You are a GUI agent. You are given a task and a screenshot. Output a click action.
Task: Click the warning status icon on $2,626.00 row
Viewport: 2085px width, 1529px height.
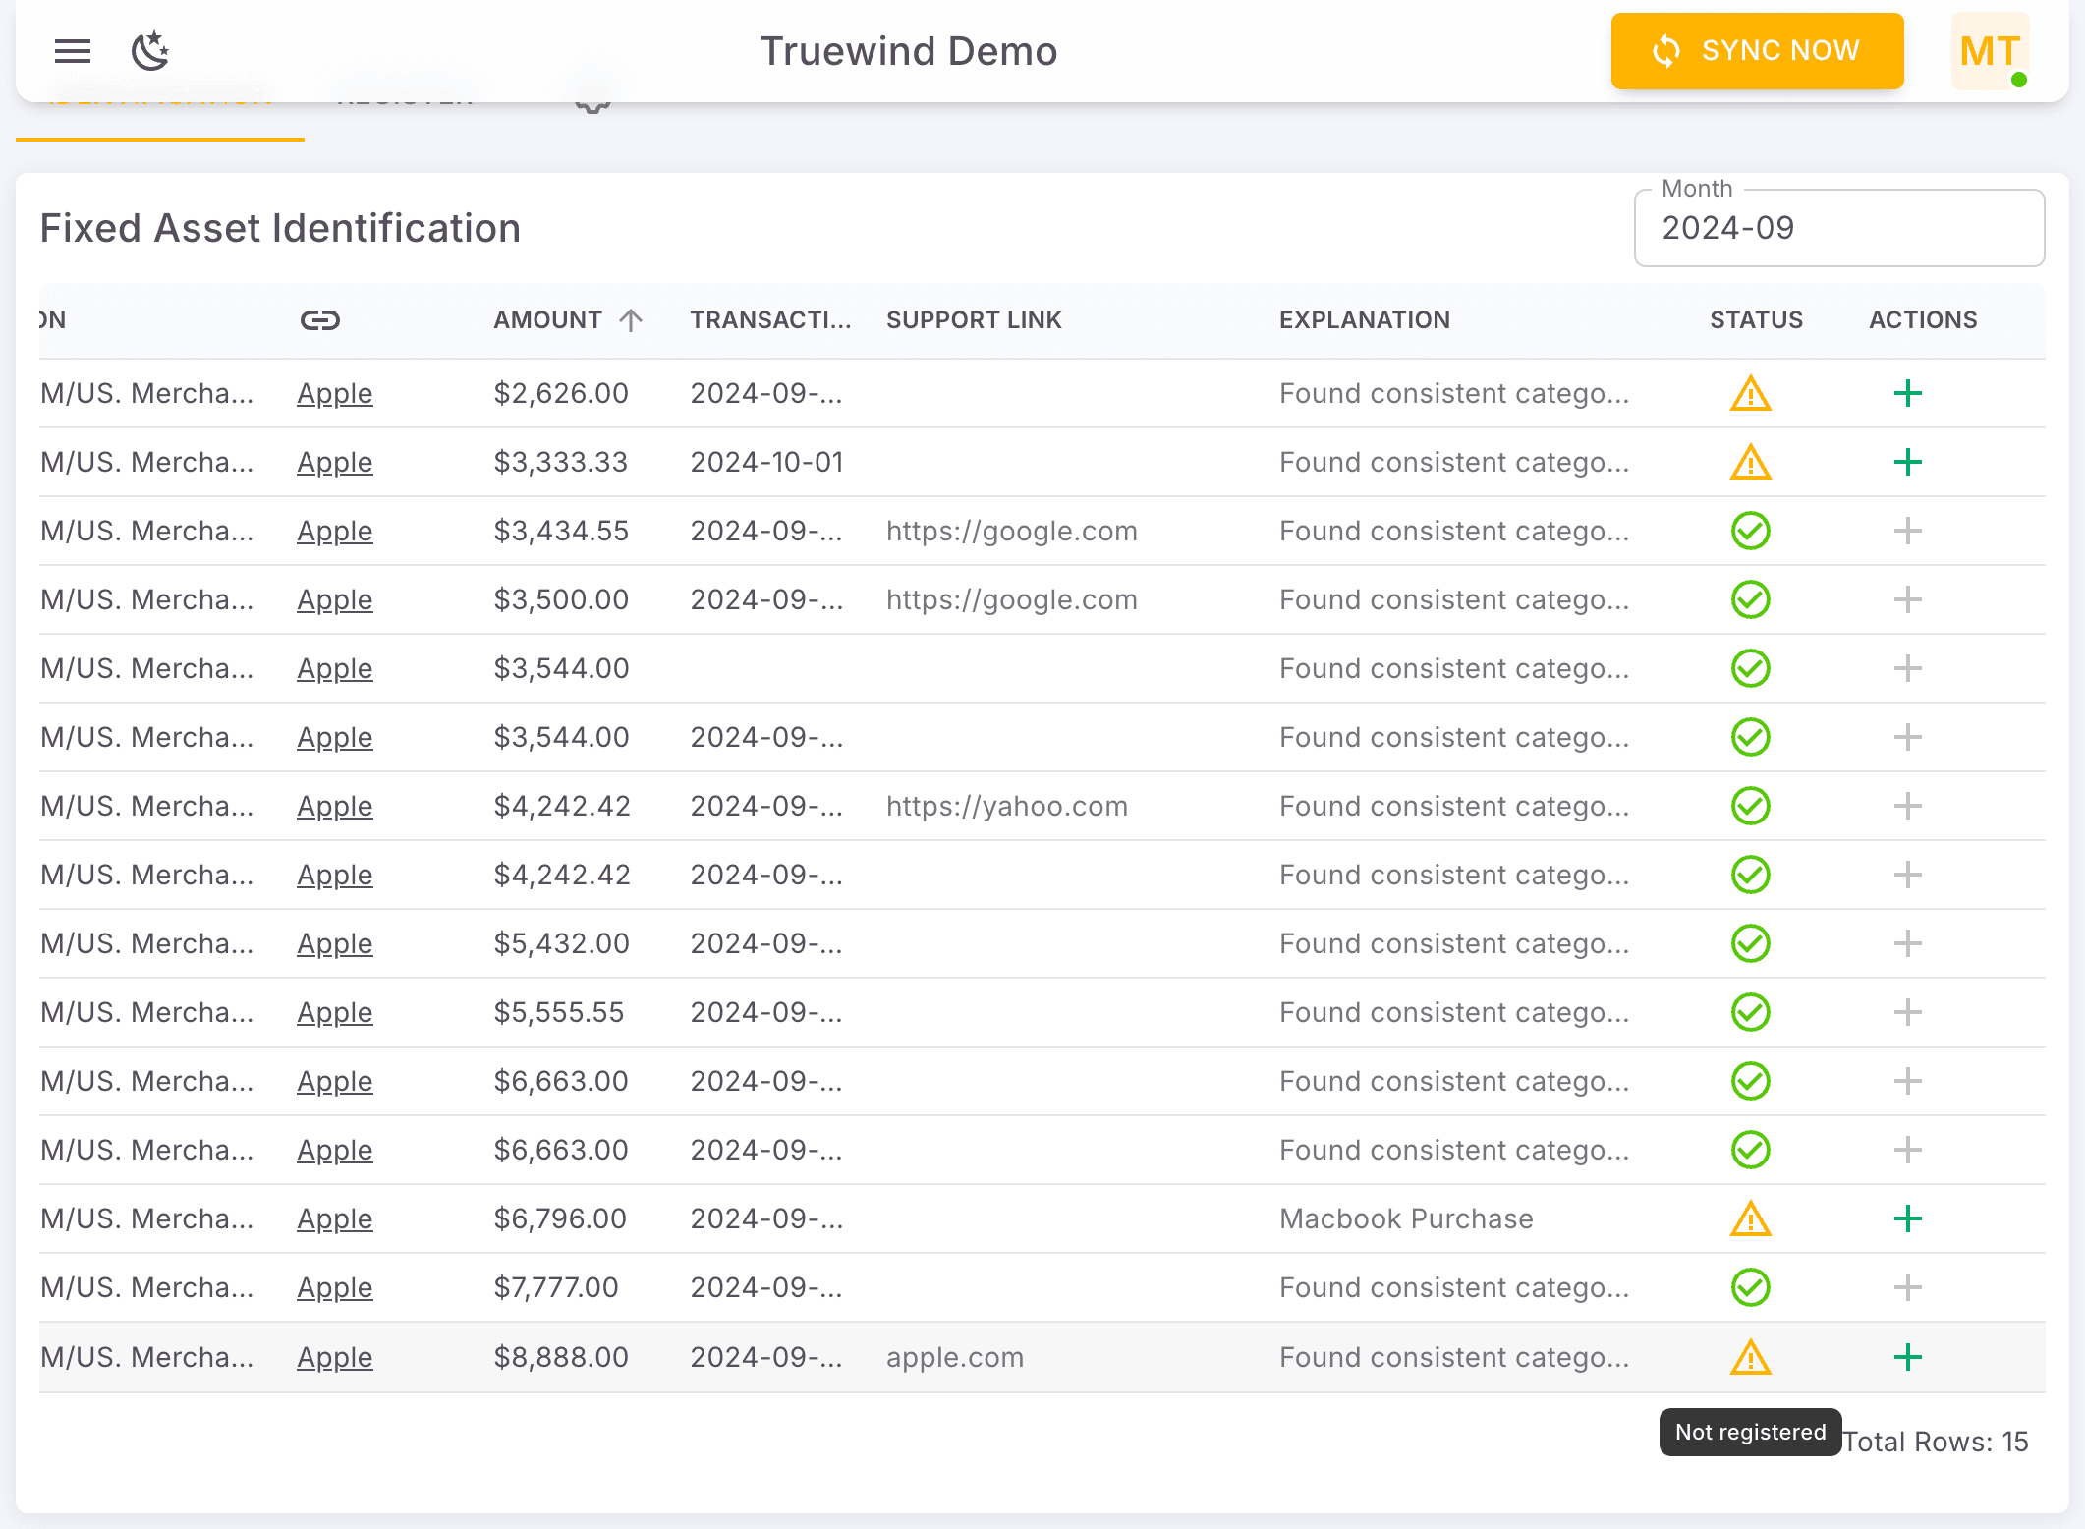coord(1750,393)
